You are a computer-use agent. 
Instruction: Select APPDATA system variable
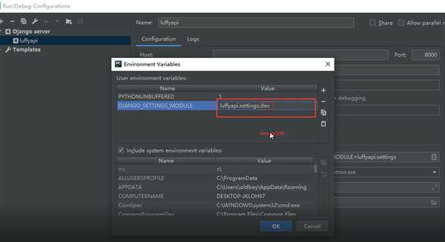click(130, 187)
